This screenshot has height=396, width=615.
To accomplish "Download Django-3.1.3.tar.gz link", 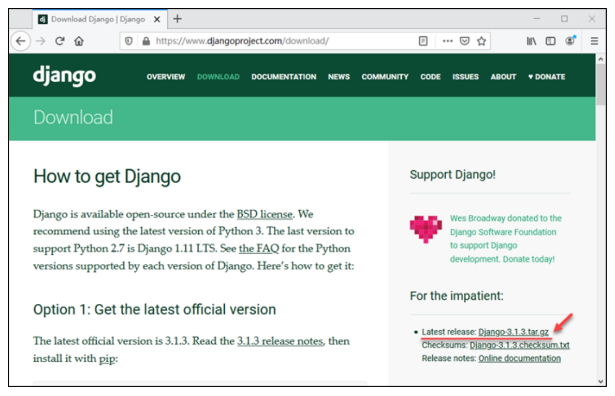I will tap(514, 332).
